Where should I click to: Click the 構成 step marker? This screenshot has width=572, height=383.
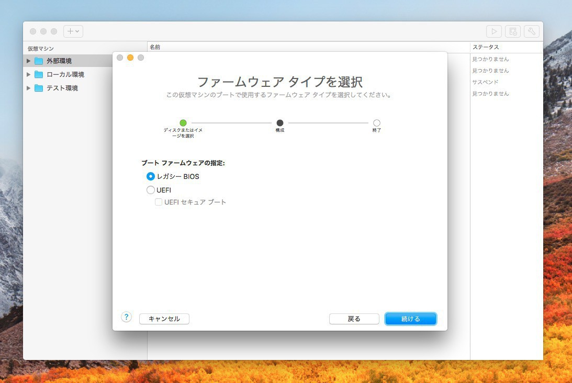[280, 123]
